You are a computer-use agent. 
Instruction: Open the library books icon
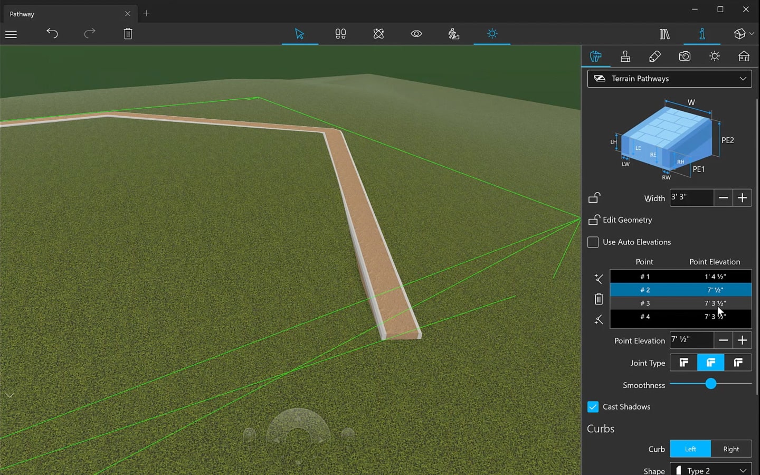tap(664, 34)
